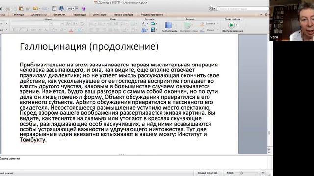Open the purple Help icon

[x=84, y=9]
